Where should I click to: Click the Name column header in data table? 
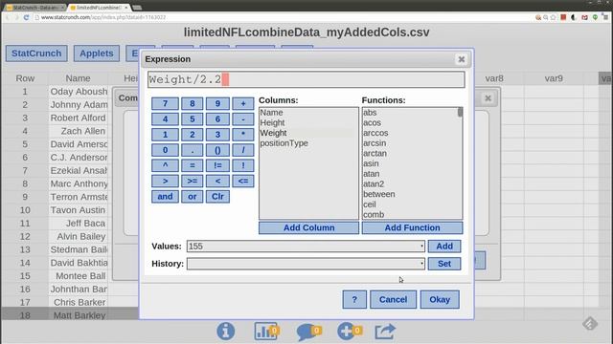click(78, 78)
